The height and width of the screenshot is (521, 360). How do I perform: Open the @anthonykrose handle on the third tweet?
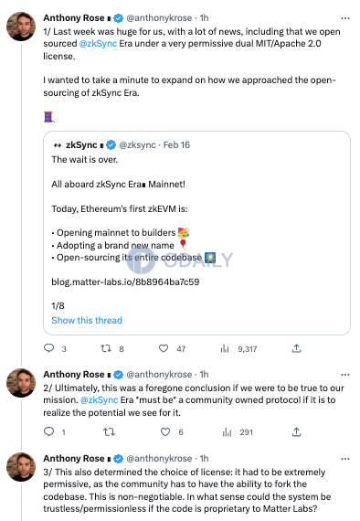coord(159,459)
